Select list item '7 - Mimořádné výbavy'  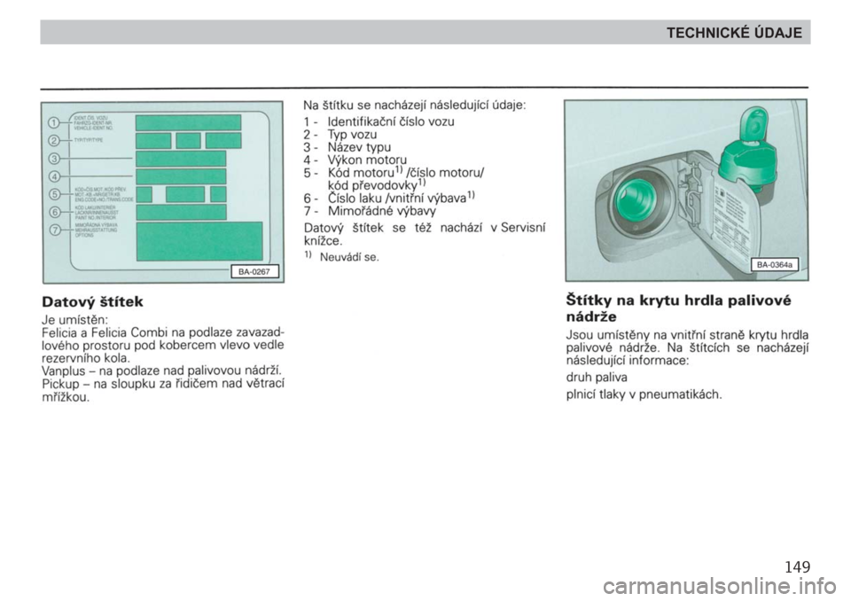pyautogui.click(x=371, y=211)
